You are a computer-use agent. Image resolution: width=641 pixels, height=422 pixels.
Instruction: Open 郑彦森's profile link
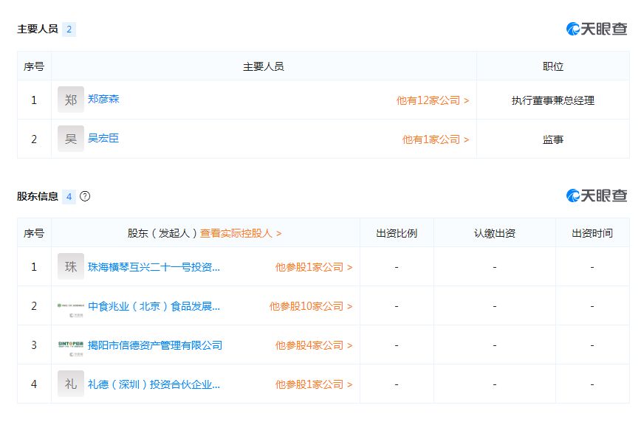pyautogui.click(x=103, y=99)
